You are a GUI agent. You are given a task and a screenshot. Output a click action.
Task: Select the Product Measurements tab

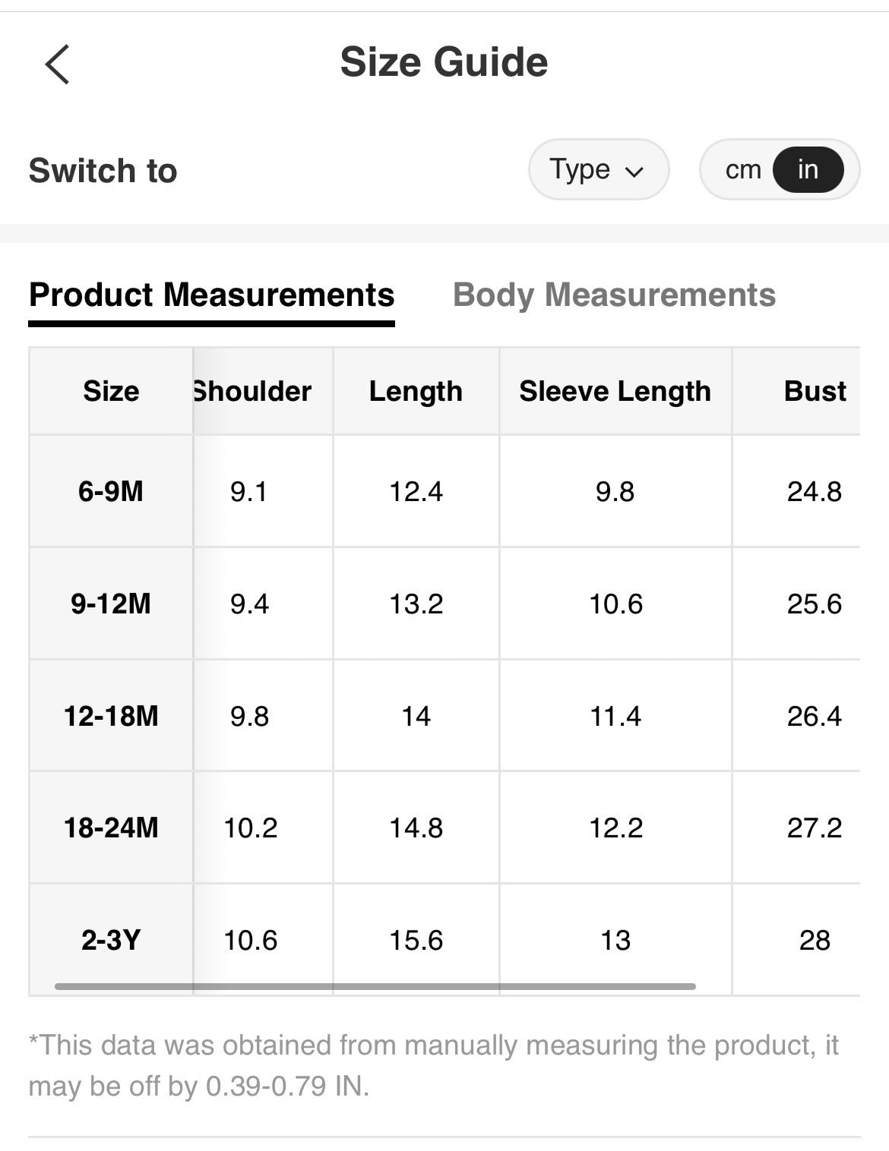(x=211, y=295)
